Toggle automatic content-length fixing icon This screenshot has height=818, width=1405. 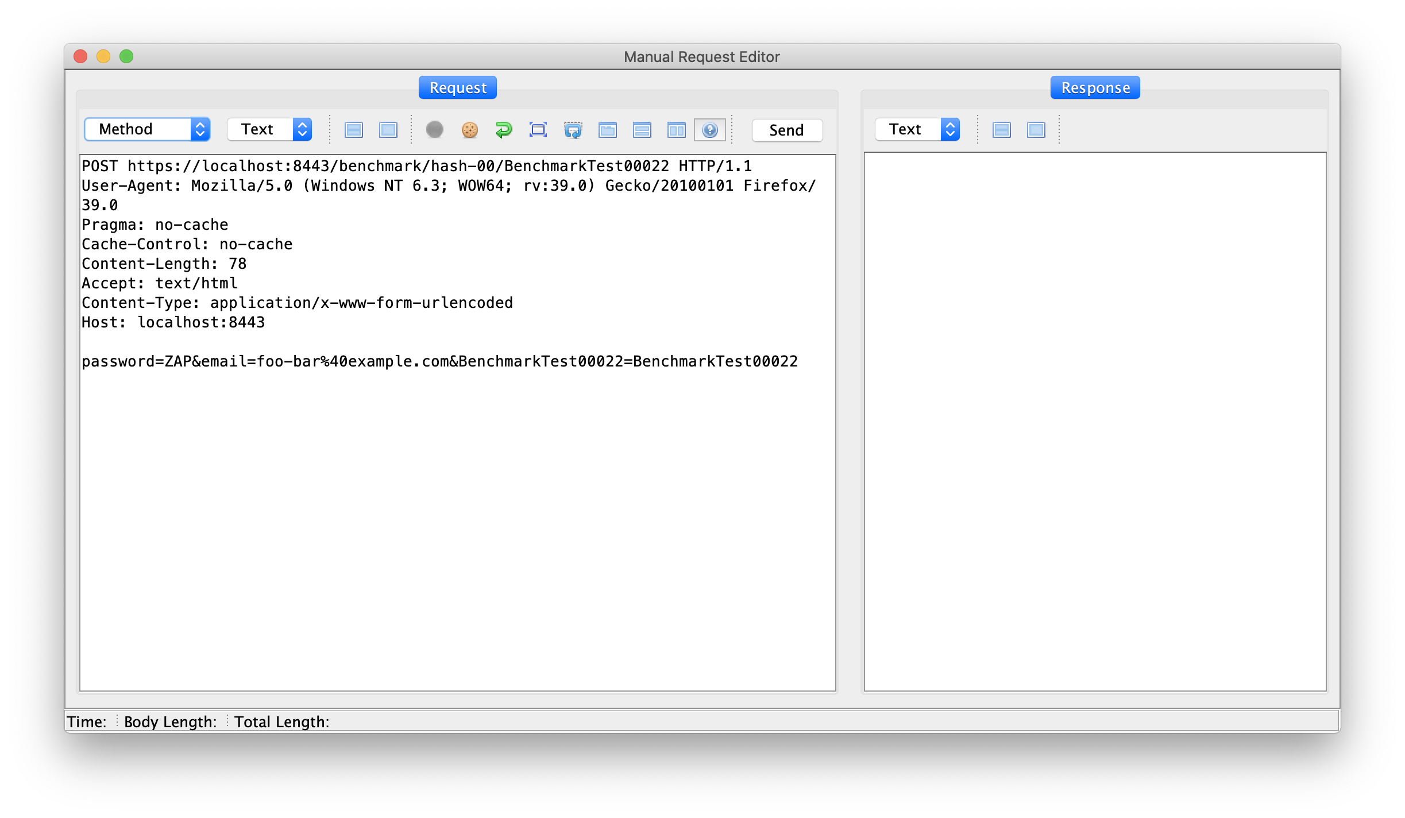click(x=539, y=130)
